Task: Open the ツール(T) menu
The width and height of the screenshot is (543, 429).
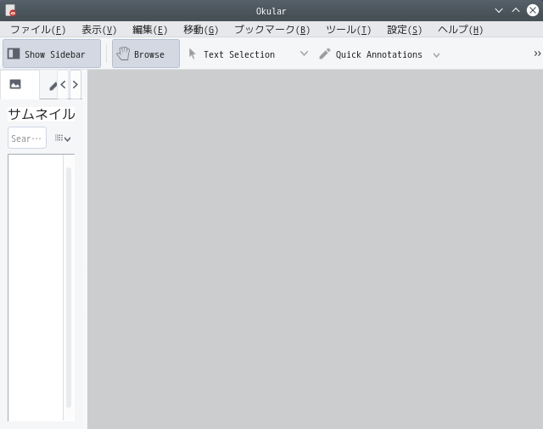Action: pyautogui.click(x=349, y=30)
